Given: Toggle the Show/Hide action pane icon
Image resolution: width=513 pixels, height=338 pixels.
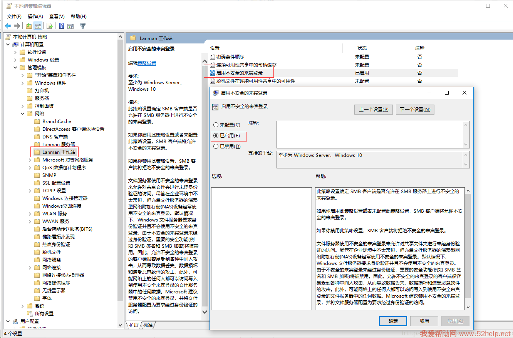Looking at the screenshot, I should click(x=70, y=26).
